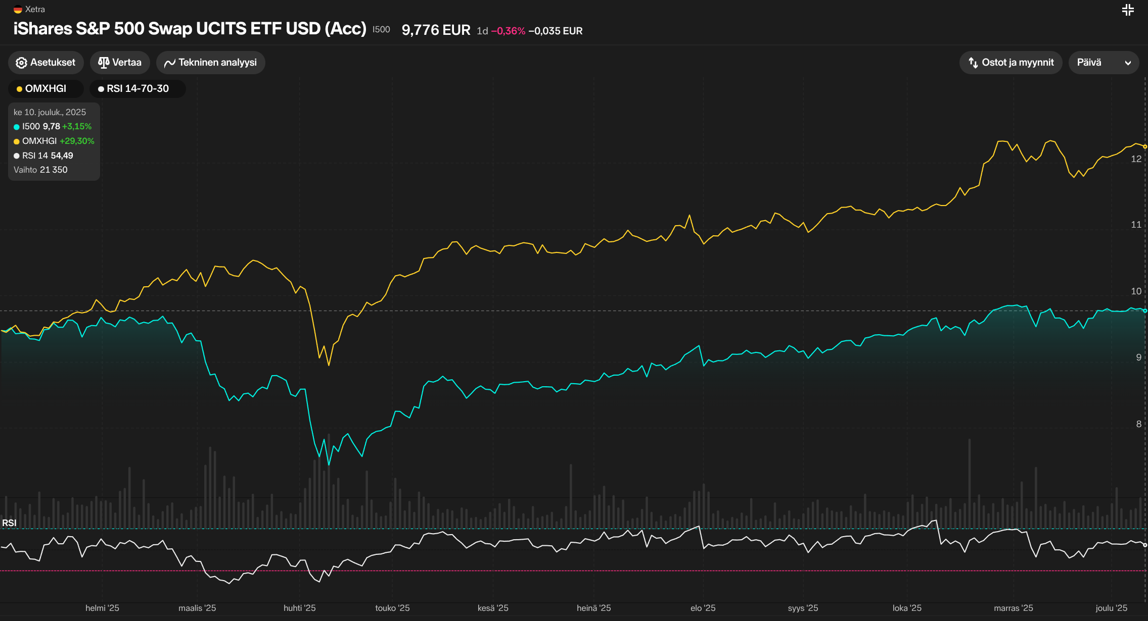Screen dimensions: 1148x621
Task: Click the chevron arrow in the Päivä selector
Action: point(1128,63)
